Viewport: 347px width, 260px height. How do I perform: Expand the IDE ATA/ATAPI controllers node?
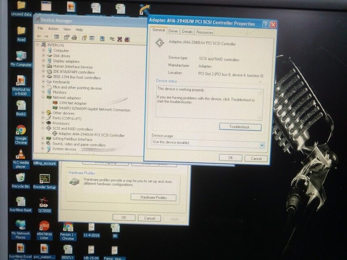tap(43, 71)
